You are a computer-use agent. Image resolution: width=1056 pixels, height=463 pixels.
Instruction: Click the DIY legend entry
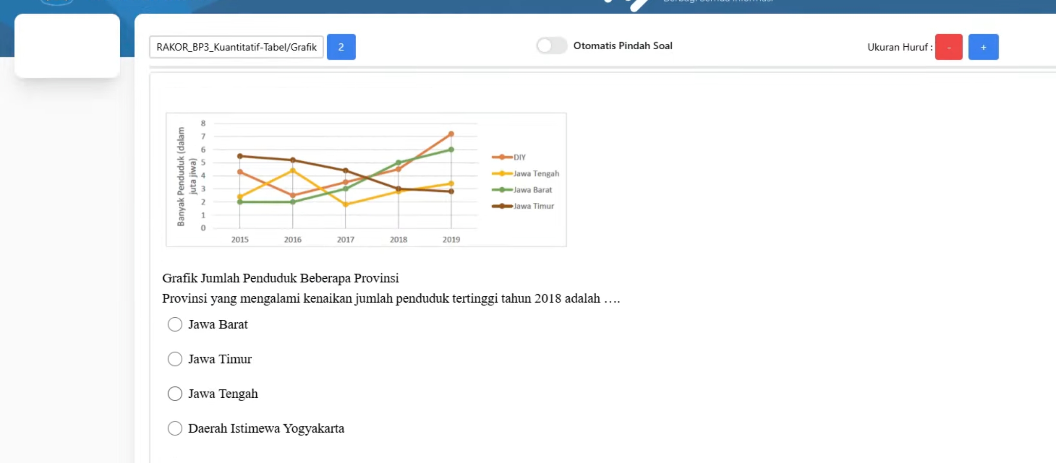point(509,157)
